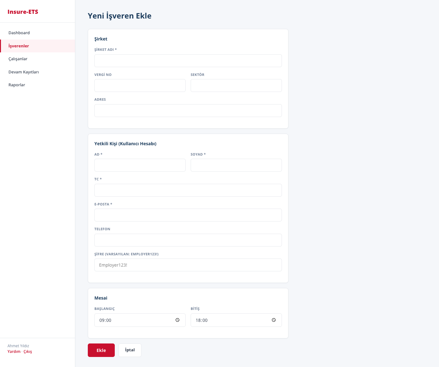Focus the TC number field
Screen dimensions: 439x367
[x=188, y=190]
